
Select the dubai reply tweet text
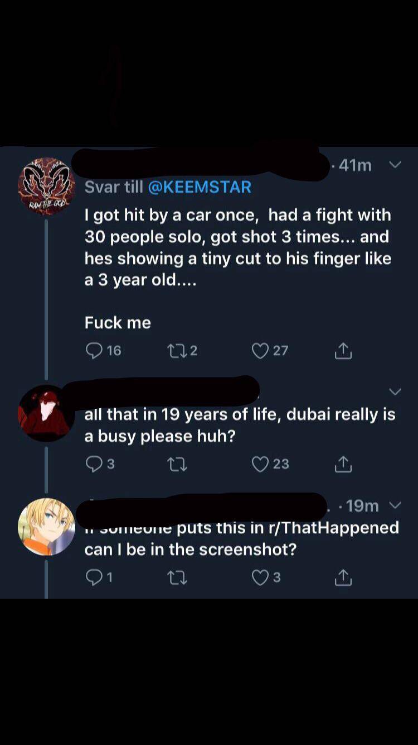coord(240,424)
